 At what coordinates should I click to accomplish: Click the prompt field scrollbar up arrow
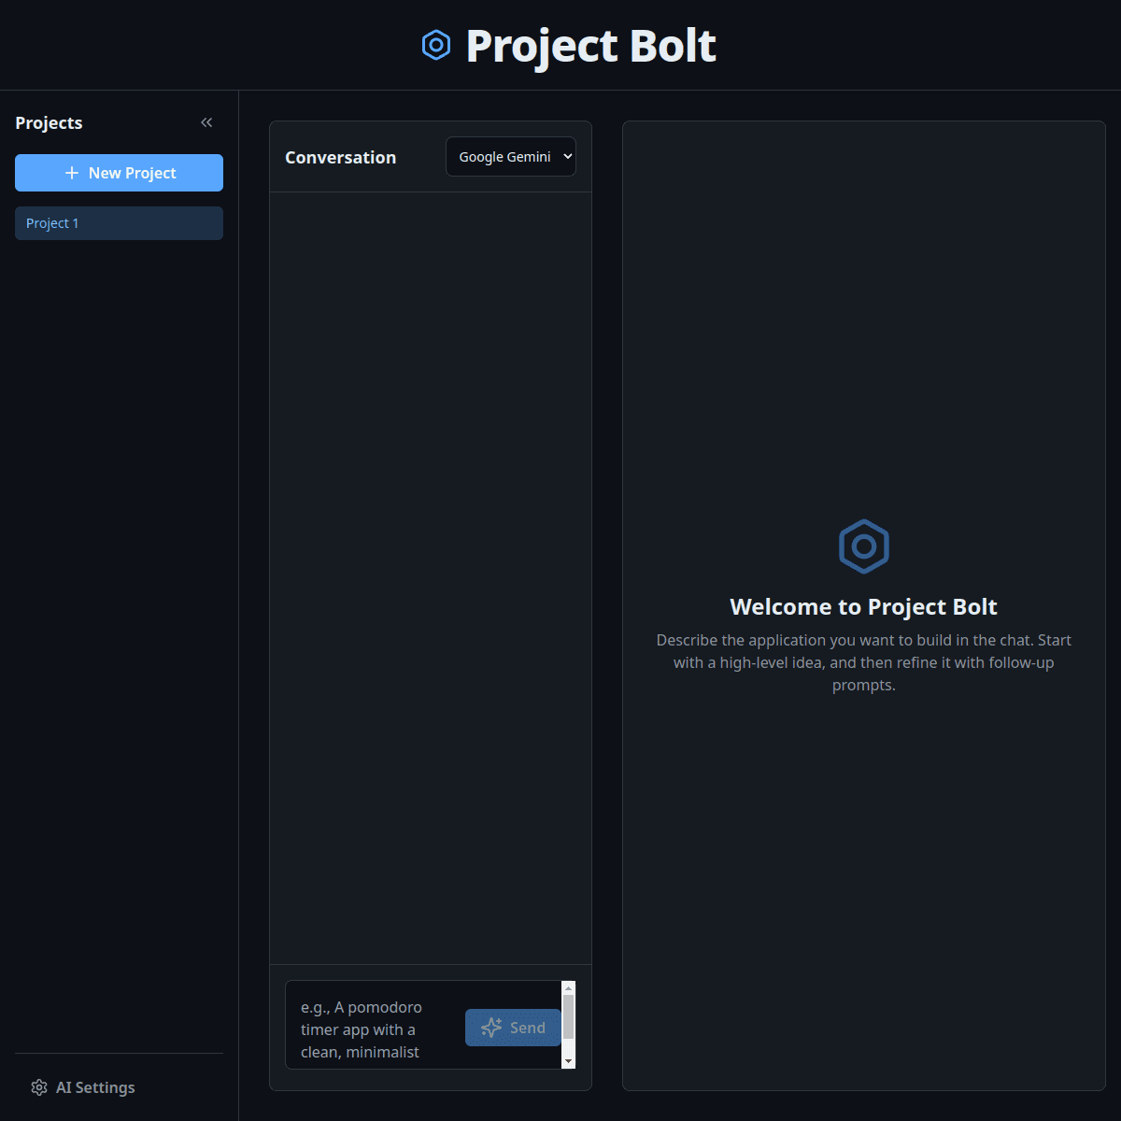point(568,987)
